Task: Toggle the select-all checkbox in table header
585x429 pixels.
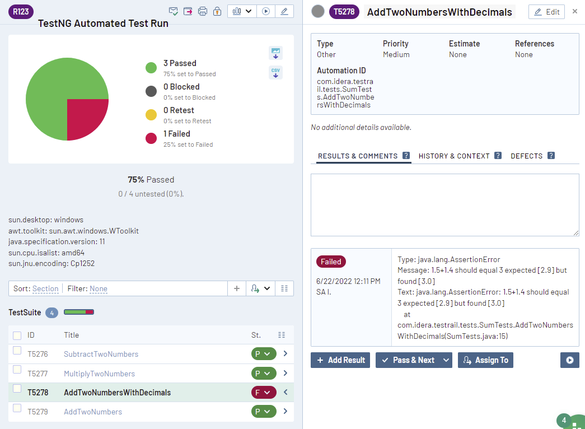Action: (x=17, y=335)
